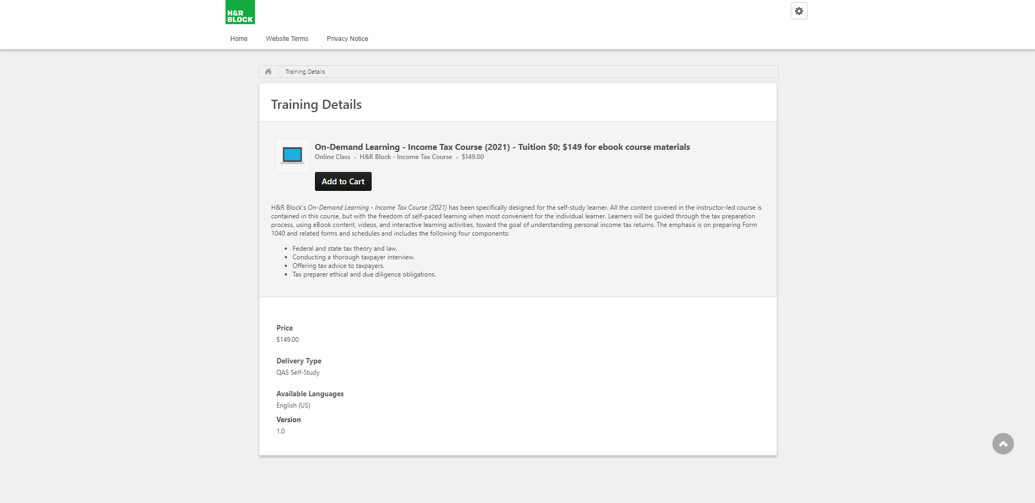This screenshot has height=503, width=1035.
Task: Open the Privacy Notice link
Action: pyautogui.click(x=347, y=39)
